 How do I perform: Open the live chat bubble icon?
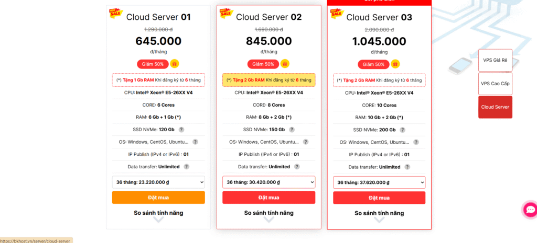(530, 210)
